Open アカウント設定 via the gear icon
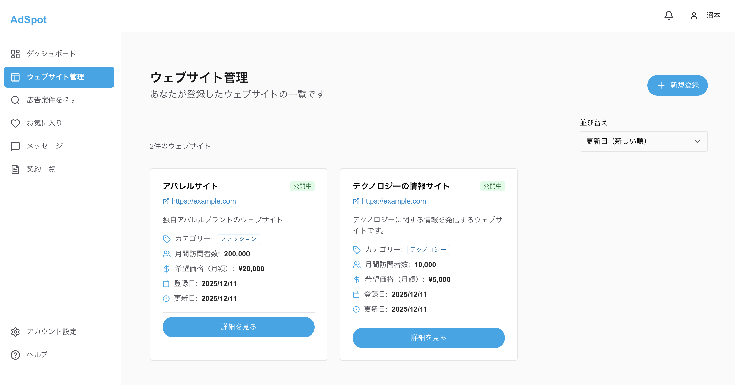 [x=15, y=332]
